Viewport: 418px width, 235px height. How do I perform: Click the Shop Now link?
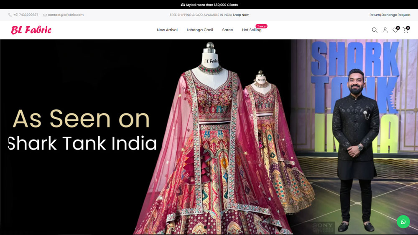point(240,15)
